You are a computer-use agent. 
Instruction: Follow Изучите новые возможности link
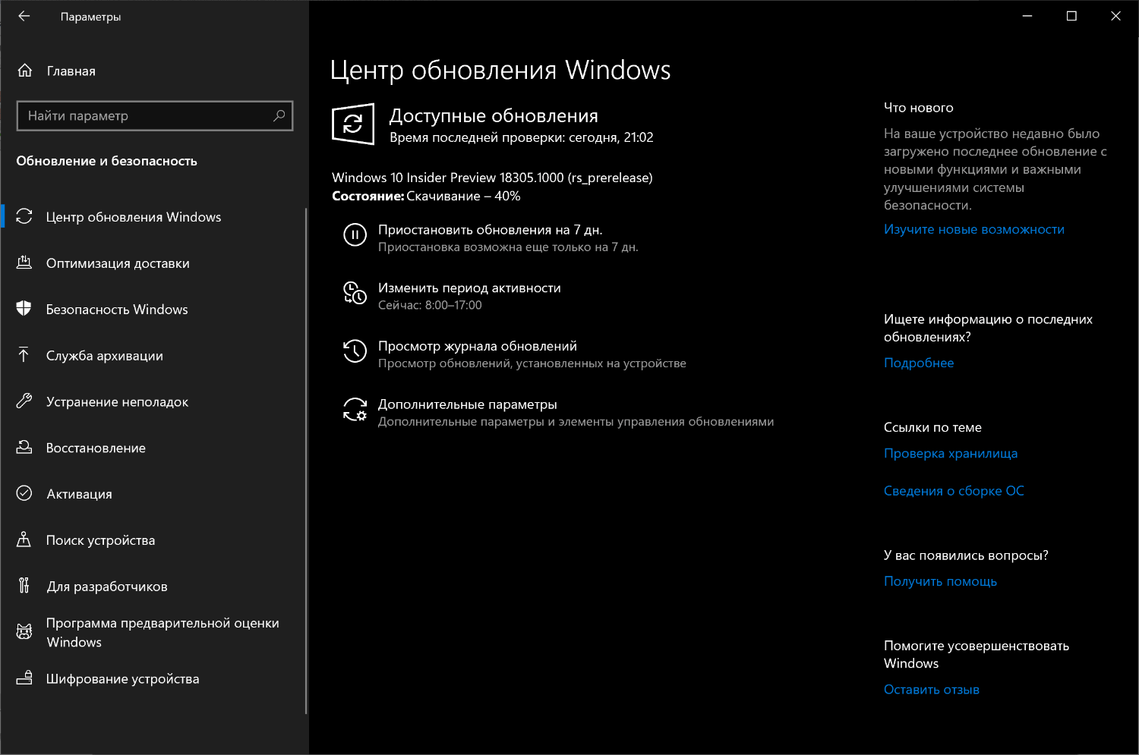coord(974,229)
